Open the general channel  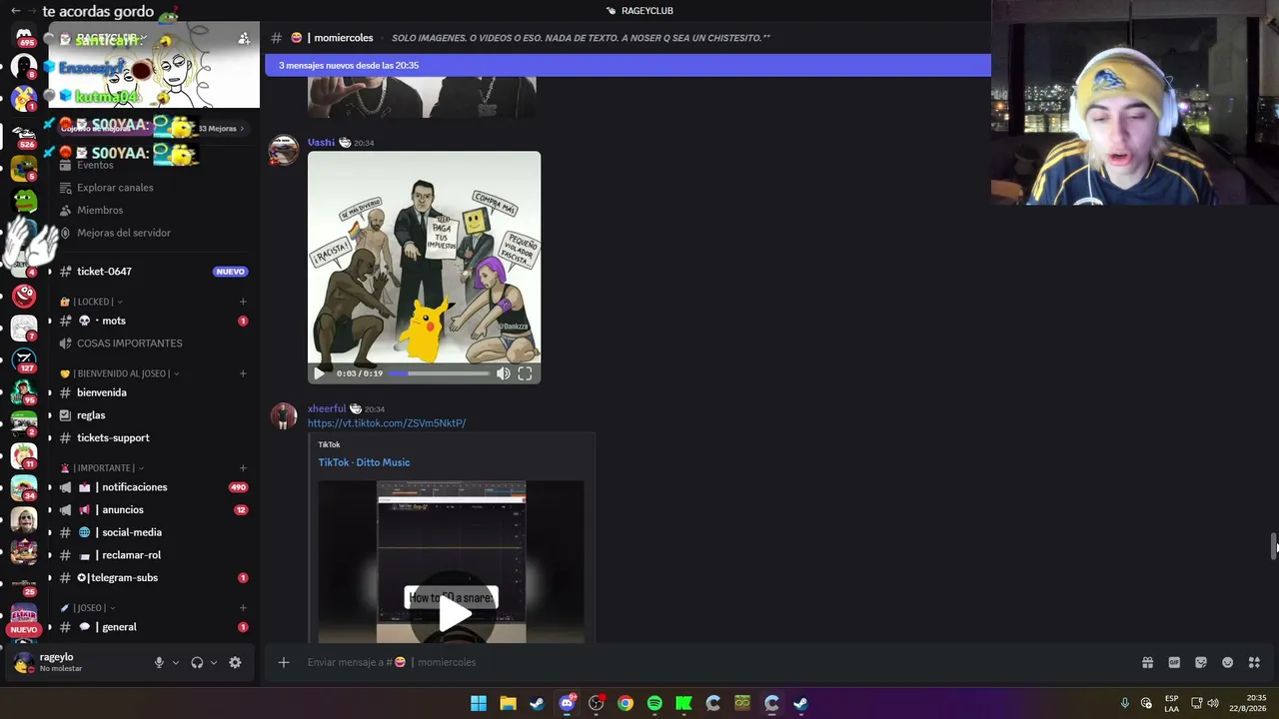pyautogui.click(x=119, y=627)
